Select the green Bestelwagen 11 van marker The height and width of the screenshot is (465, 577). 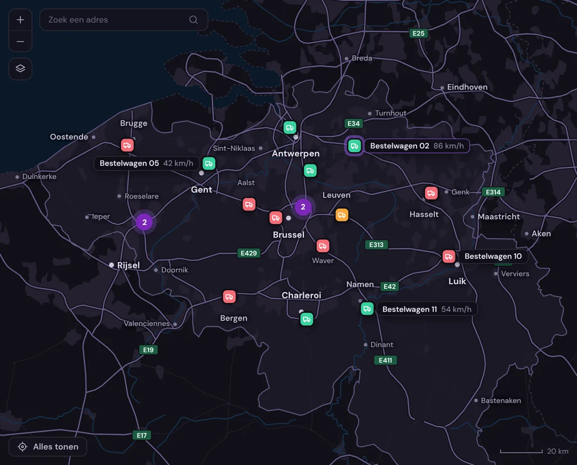click(x=367, y=309)
